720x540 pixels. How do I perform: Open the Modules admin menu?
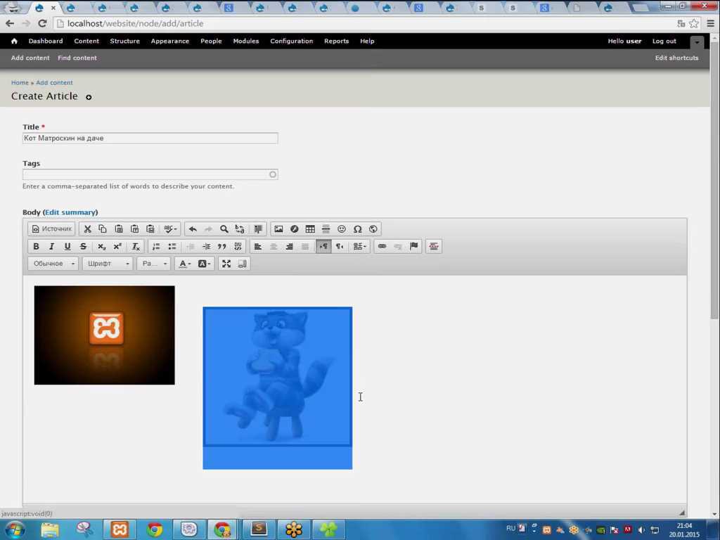245,41
